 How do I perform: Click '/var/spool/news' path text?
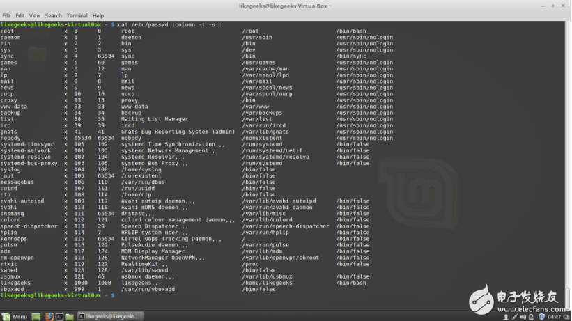[x=267, y=88]
